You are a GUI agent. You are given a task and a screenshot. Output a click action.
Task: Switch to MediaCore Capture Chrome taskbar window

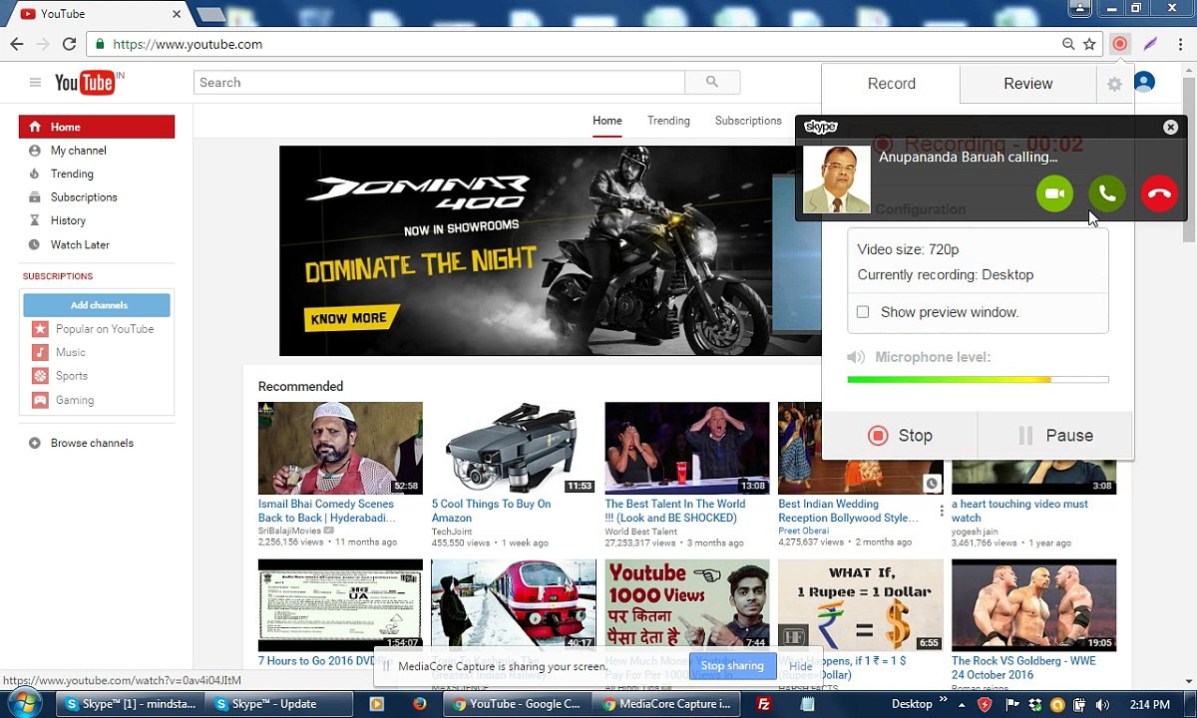pos(668,704)
